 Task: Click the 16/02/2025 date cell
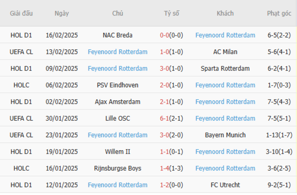[x=62, y=35]
